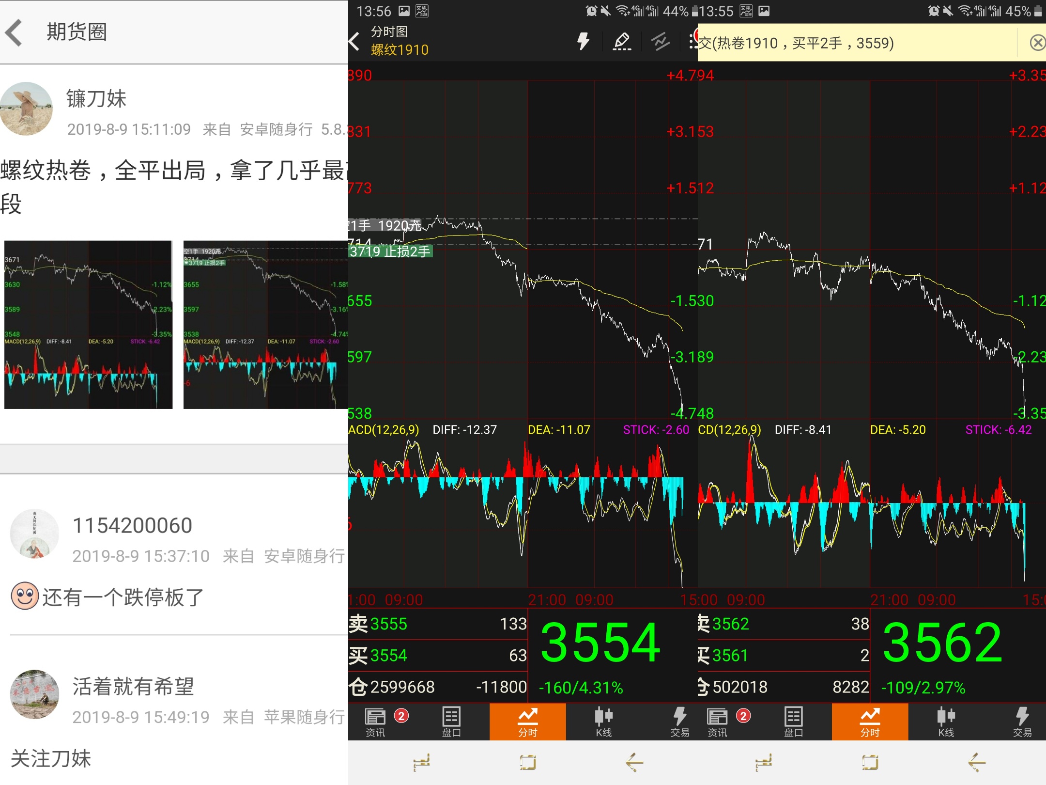
Task: Open the first chart screenshot in the post
Action: [87, 325]
